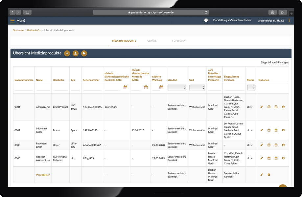
Task: Go to Startseite breadcrumb link
Action: point(18,30)
